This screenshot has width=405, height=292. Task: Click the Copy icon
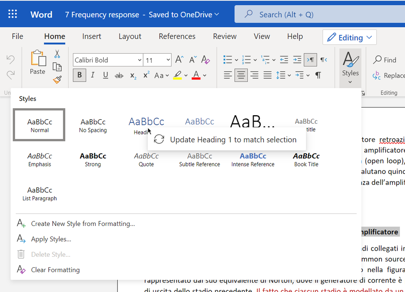tap(57, 67)
